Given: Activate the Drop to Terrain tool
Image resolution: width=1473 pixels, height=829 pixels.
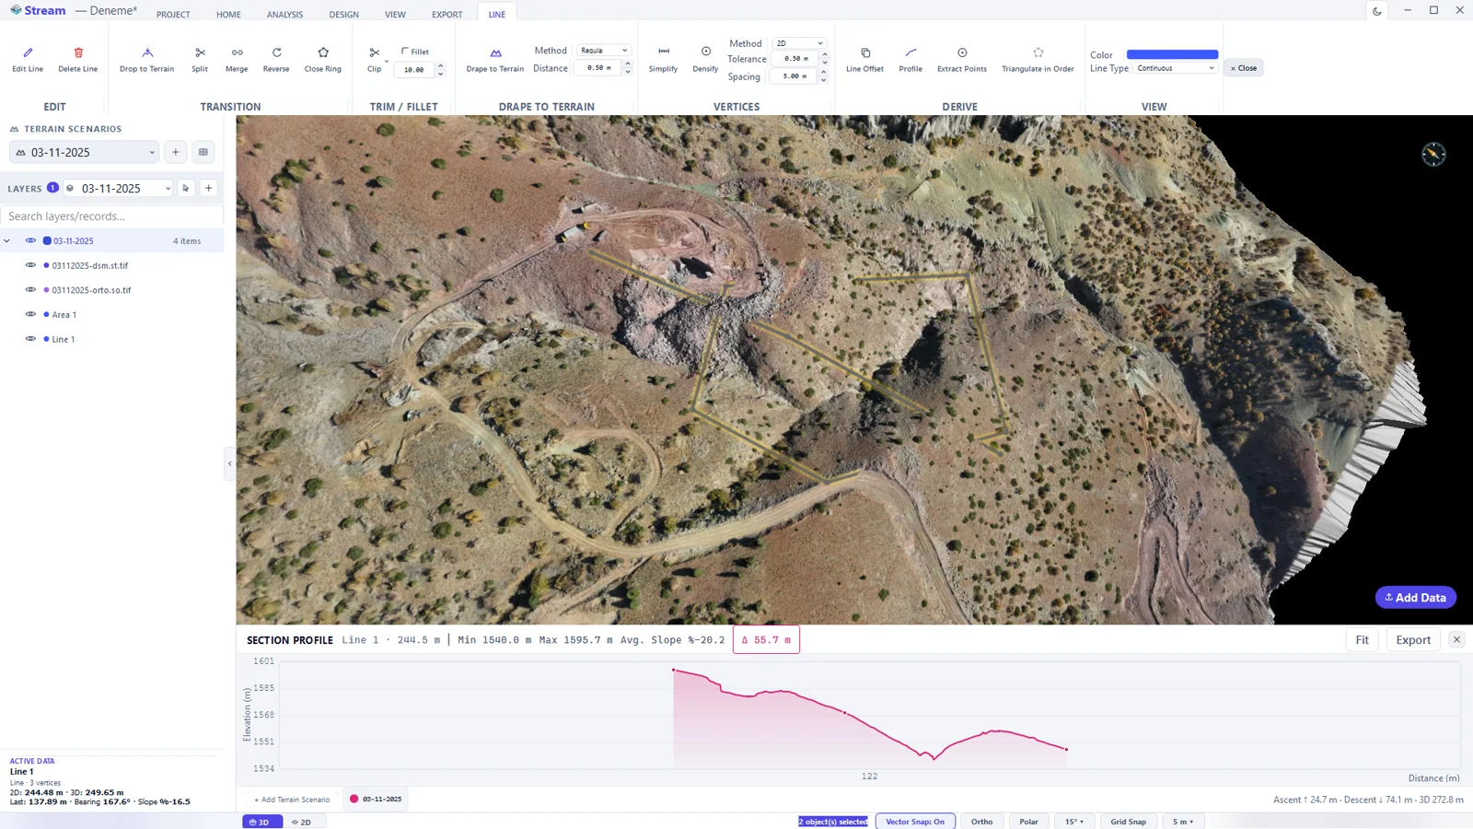Looking at the screenshot, I should (x=146, y=59).
